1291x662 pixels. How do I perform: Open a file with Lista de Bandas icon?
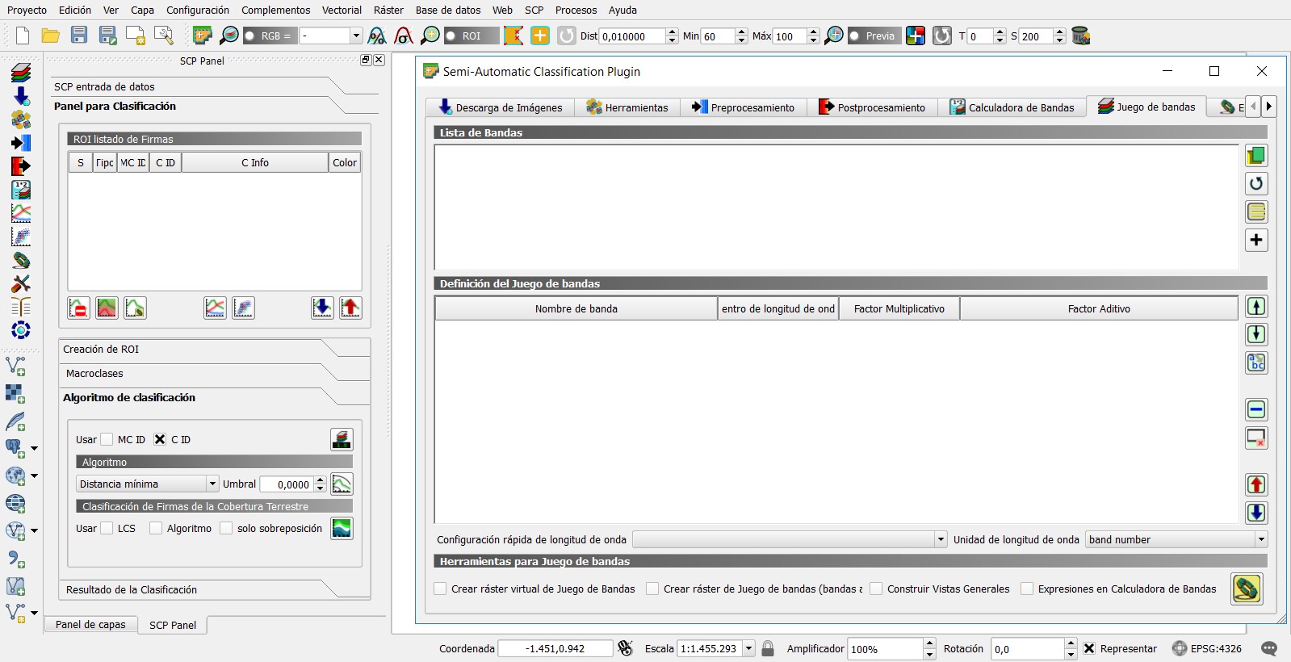pyautogui.click(x=1256, y=155)
